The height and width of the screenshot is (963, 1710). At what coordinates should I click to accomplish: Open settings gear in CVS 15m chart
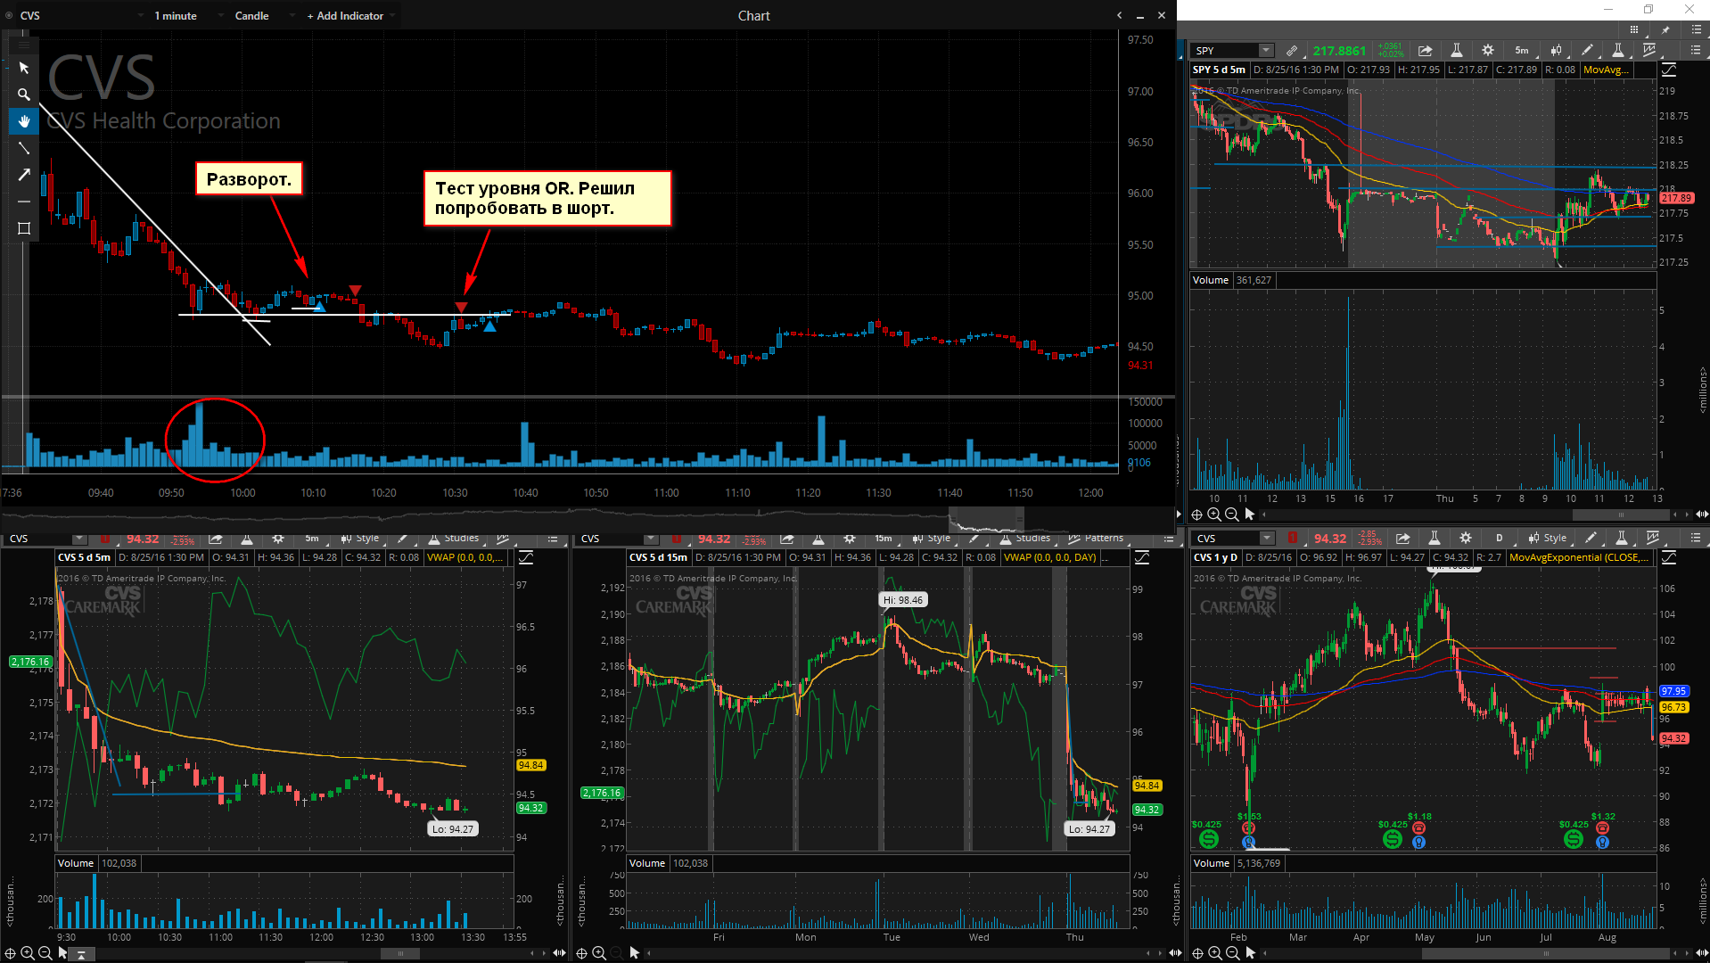pos(850,539)
